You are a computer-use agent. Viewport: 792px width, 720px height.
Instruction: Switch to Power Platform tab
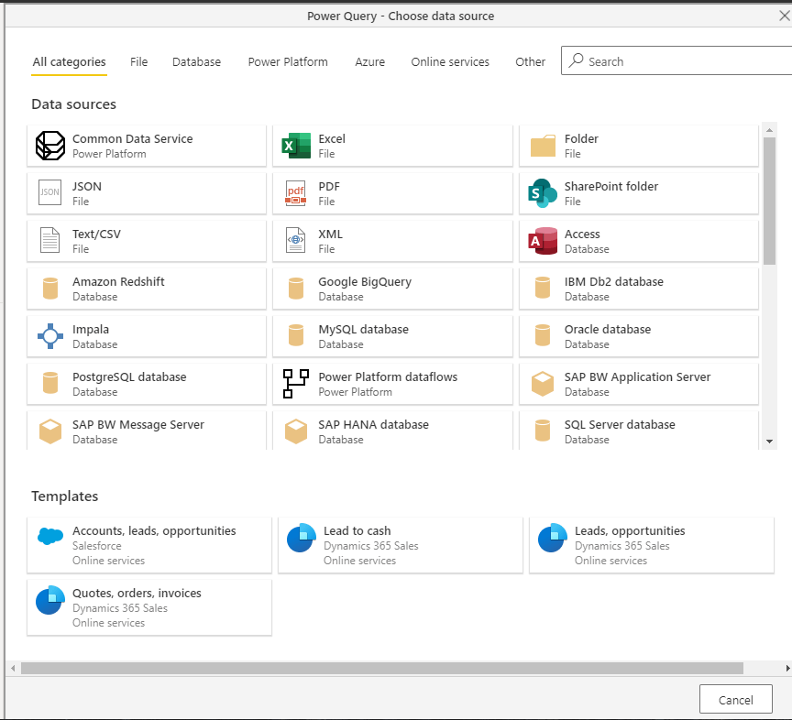pos(288,61)
